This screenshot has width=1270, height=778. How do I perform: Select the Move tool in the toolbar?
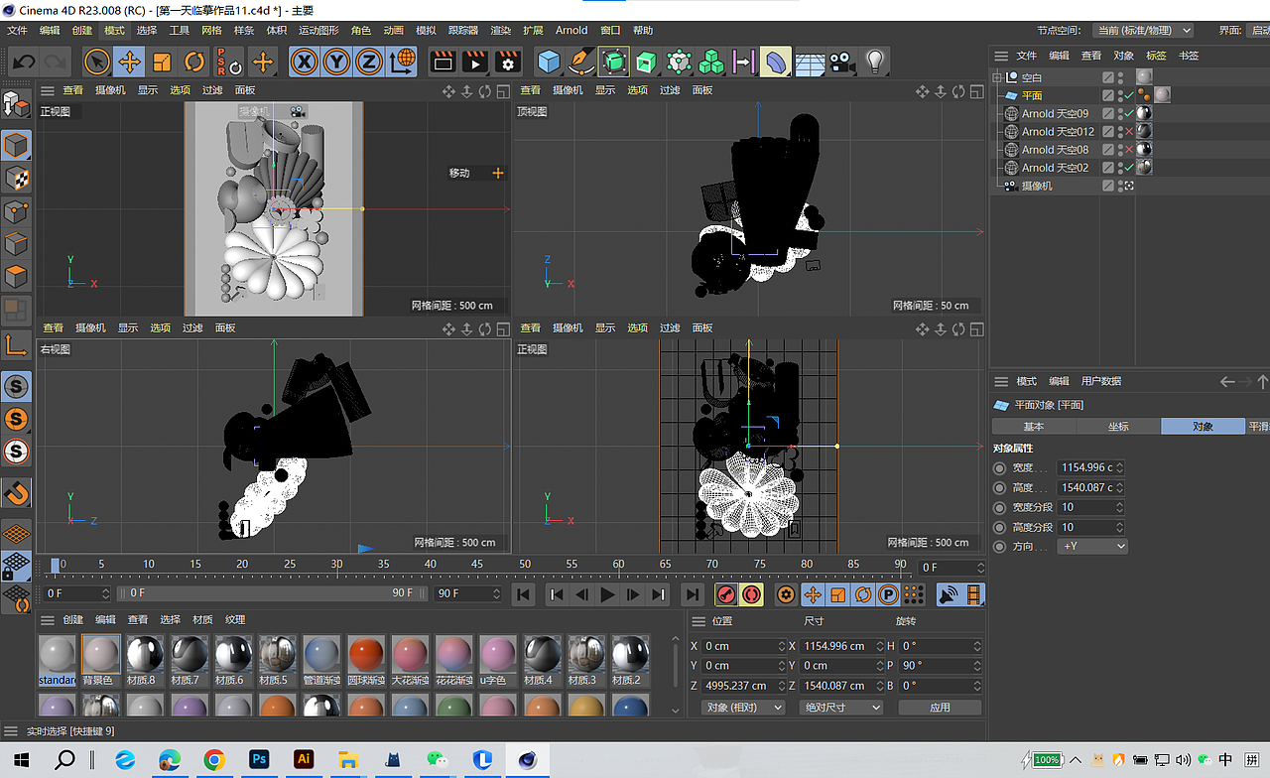[131, 62]
